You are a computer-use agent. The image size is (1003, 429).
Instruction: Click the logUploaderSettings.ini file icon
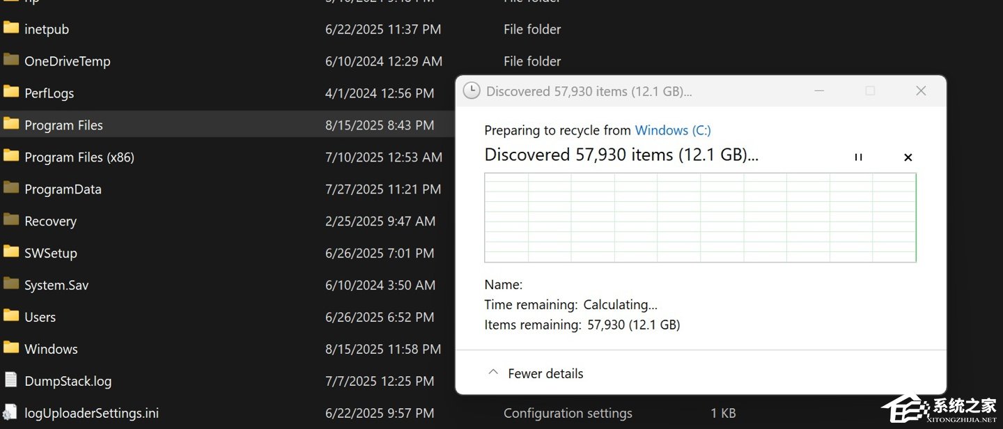(11, 412)
